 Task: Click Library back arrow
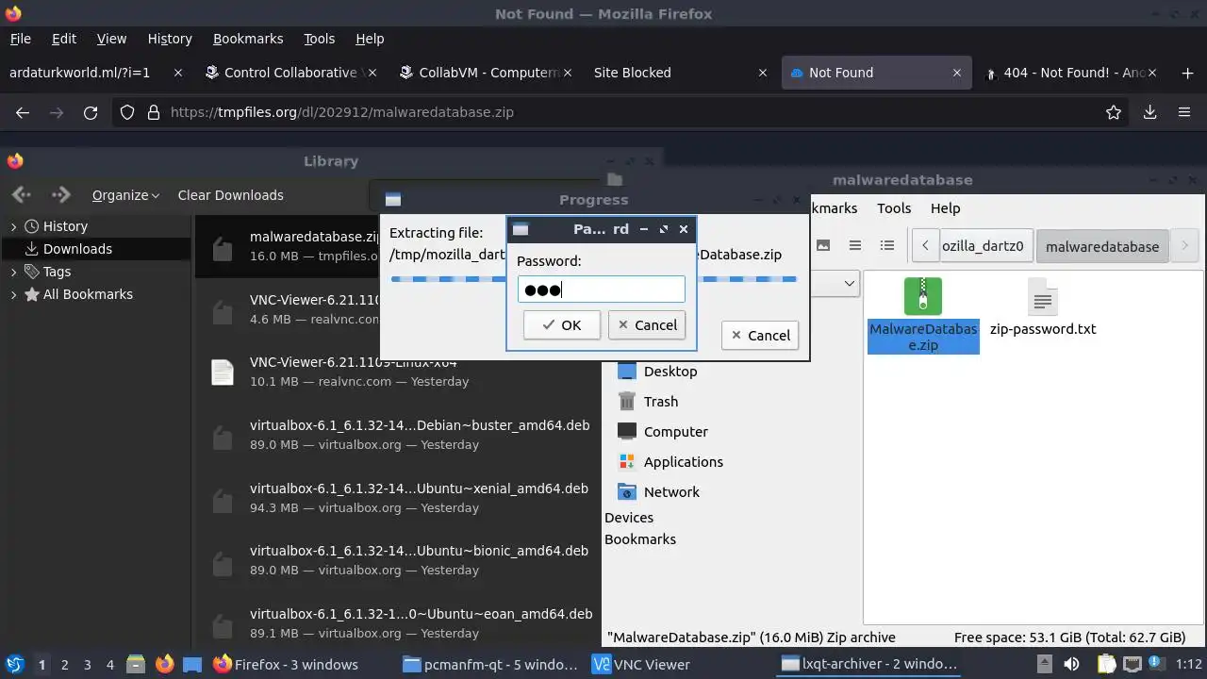tap(22, 194)
